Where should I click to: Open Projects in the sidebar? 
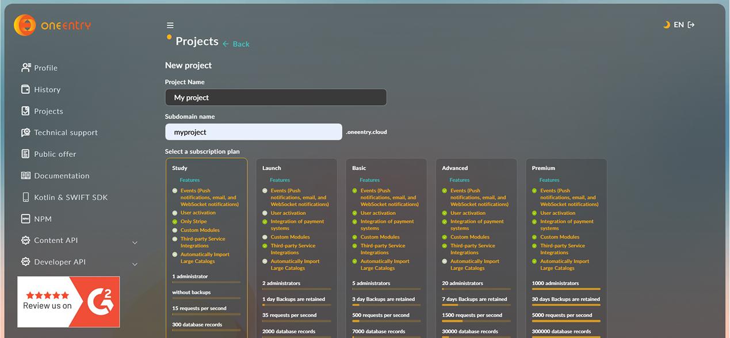click(x=48, y=112)
